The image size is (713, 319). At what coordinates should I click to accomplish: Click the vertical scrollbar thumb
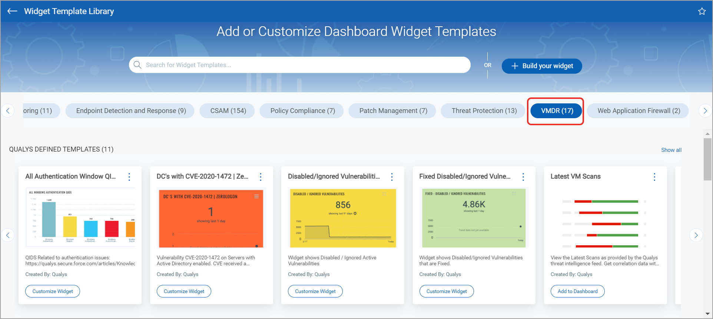coord(707,159)
